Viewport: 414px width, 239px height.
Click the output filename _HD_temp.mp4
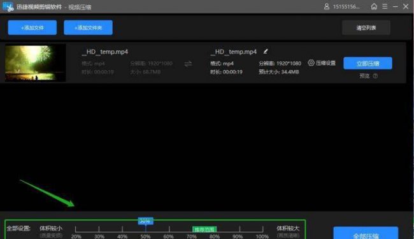tap(233, 52)
